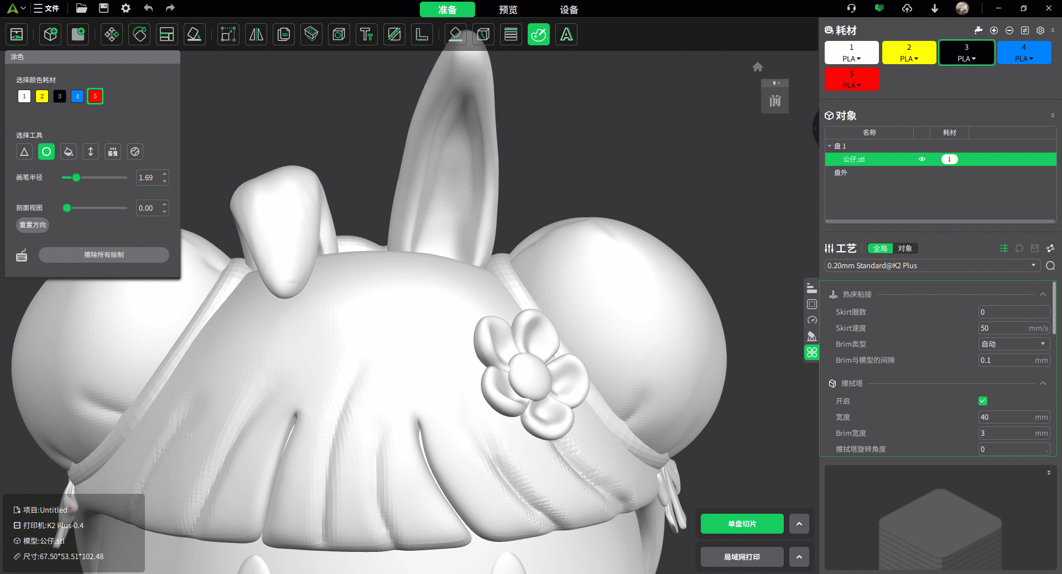Select the gap fill paint tool

(113, 152)
